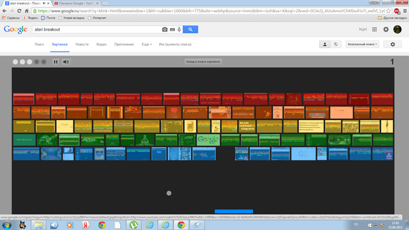
Task: Open the Безопасный поиск dropdown
Action: point(362,44)
